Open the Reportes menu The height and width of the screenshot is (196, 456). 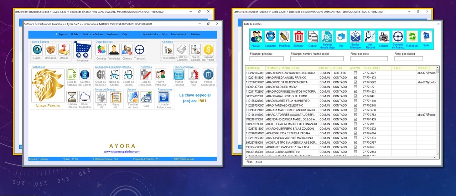click(x=63, y=34)
